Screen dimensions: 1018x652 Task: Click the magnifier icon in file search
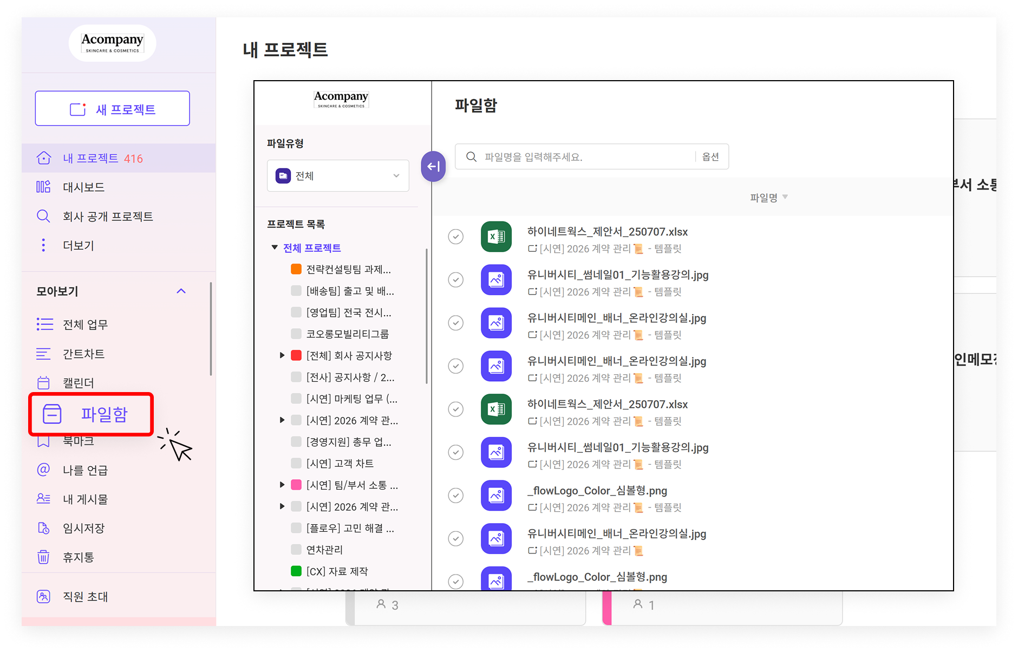click(x=471, y=157)
